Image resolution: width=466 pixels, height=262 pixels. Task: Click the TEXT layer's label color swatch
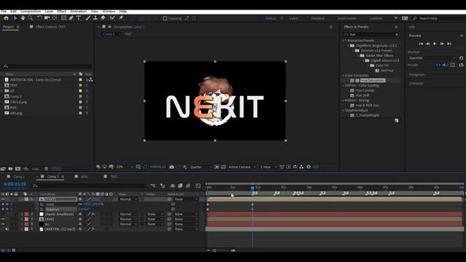coord(26,199)
